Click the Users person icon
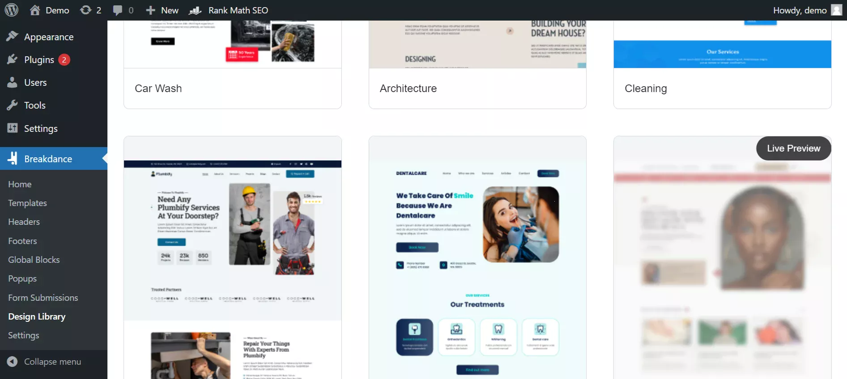The height and width of the screenshot is (379, 847). [x=12, y=82]
